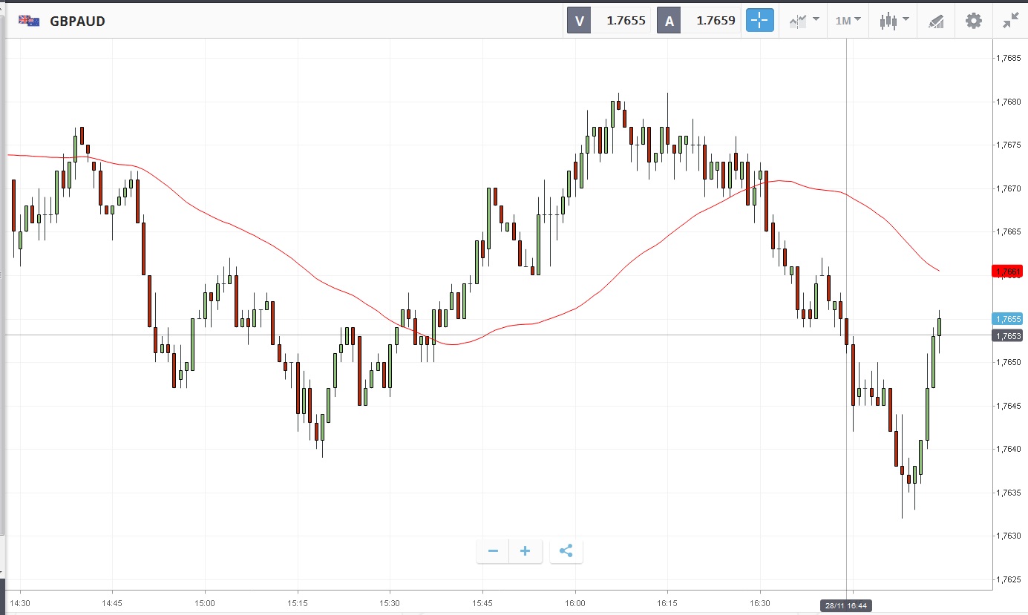This screenshot has height=615, width=1028.
Task: Expand the 1M timeframe dropdown
Action: point(848,21)
